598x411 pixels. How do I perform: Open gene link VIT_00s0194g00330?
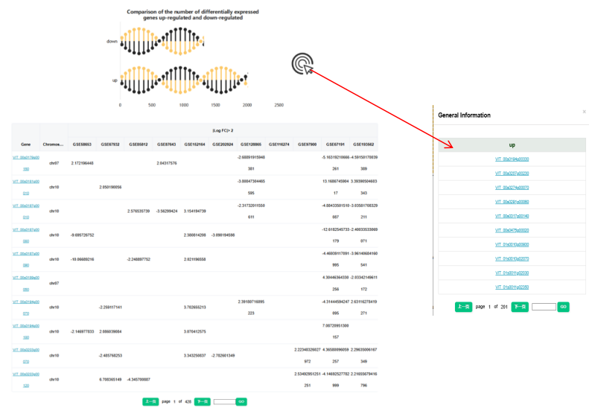coord(512,159)
